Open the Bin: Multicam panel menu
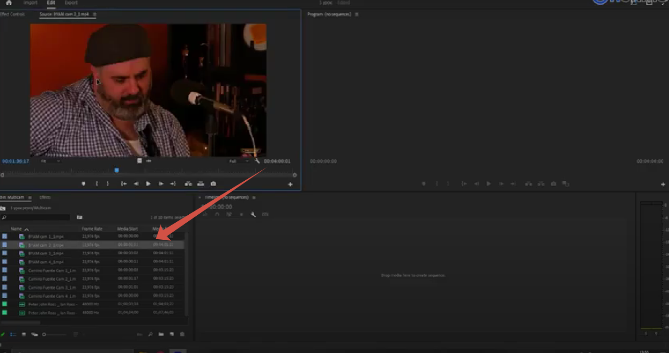The width and height of the screenshot is (669, 353). [30, 197]
